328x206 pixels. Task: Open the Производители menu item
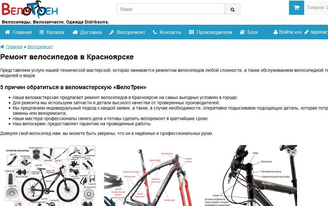coord(214,32)
